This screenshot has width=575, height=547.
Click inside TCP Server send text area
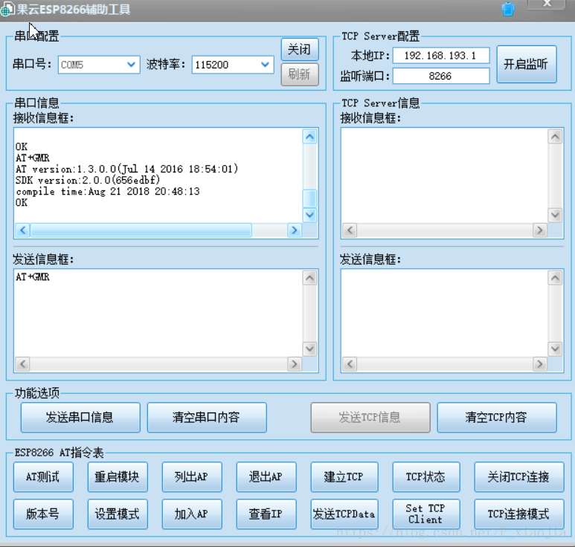(x=444, y=313)
